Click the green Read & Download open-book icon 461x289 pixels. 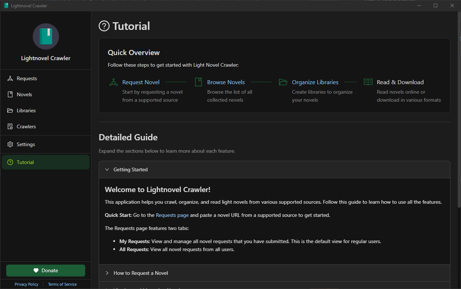368,82
